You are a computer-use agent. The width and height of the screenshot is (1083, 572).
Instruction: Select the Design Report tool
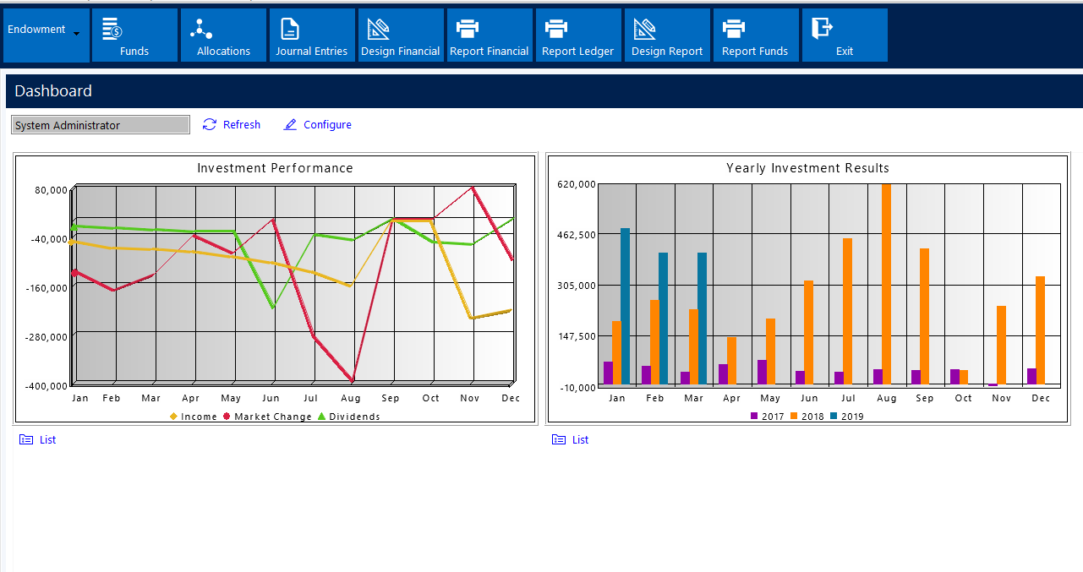click(666, 35)
